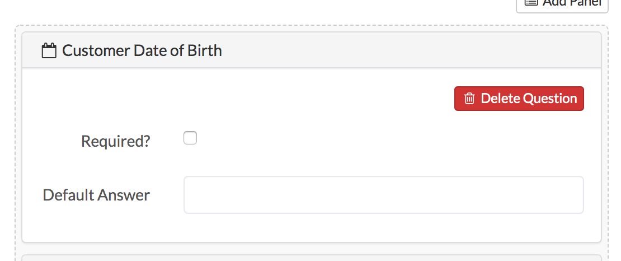
Task: Select the Customer Date of Birth title text
Action: (x=142, y=51)
